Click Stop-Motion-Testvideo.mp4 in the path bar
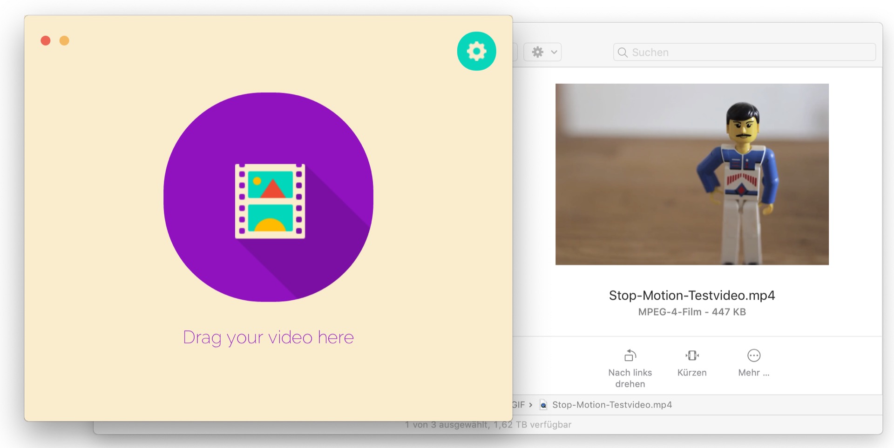The image size is (894, 448). pos(612,405)
